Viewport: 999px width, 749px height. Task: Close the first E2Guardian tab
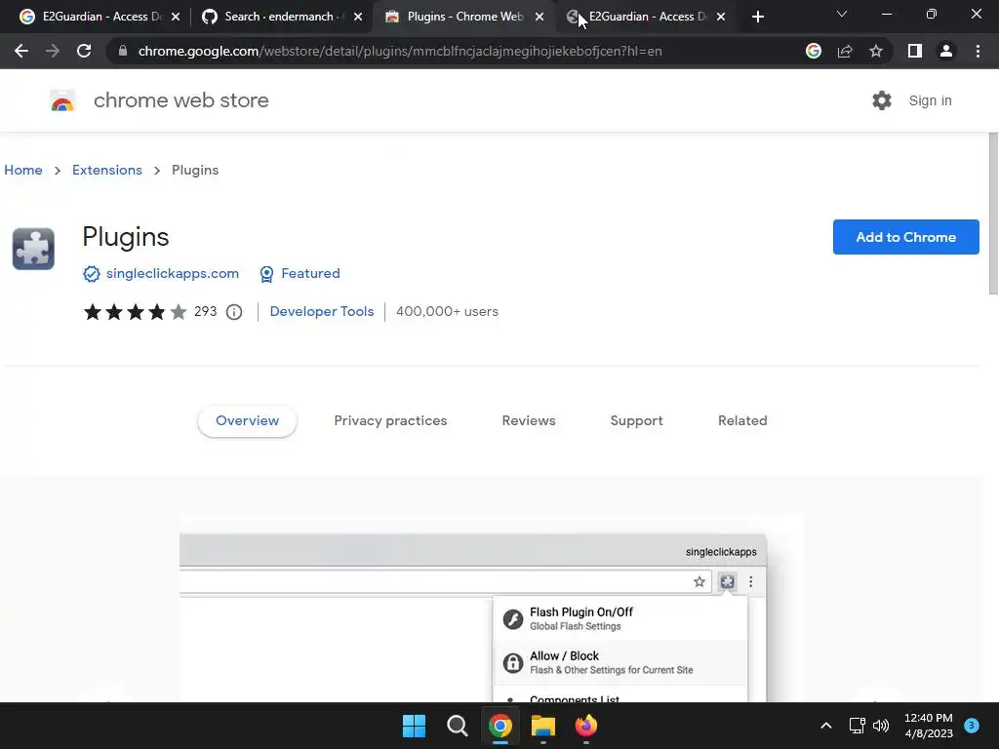coord(176,17)
